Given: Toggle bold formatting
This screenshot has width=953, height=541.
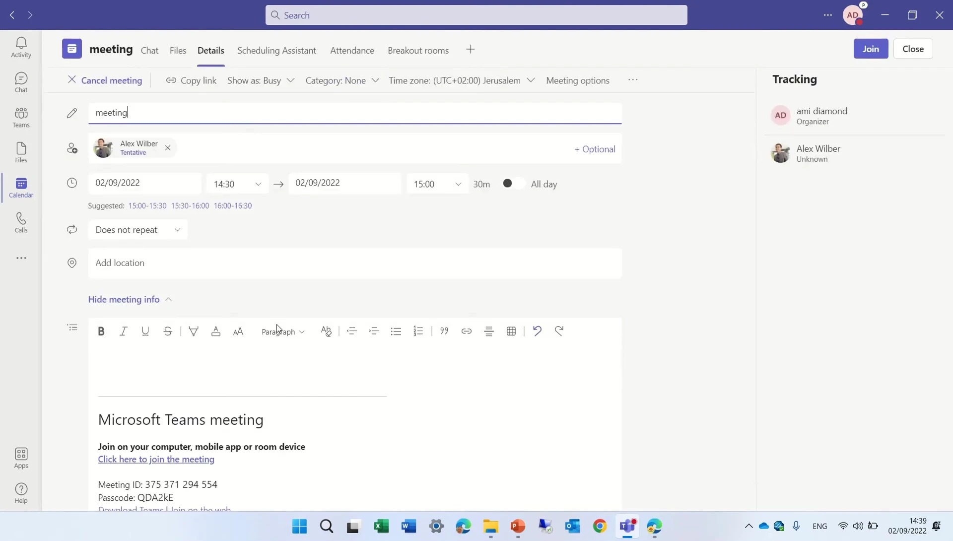Looking at the screenshot, I should [x=101, y=332].
